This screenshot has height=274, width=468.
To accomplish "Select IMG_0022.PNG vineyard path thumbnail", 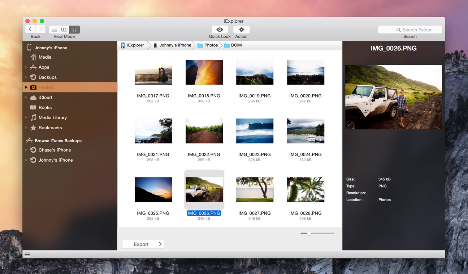I will click(204, 131).
